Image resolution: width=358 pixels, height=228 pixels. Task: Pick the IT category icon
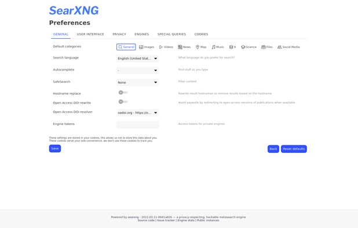pyautogui.click(x=231, y=47)
